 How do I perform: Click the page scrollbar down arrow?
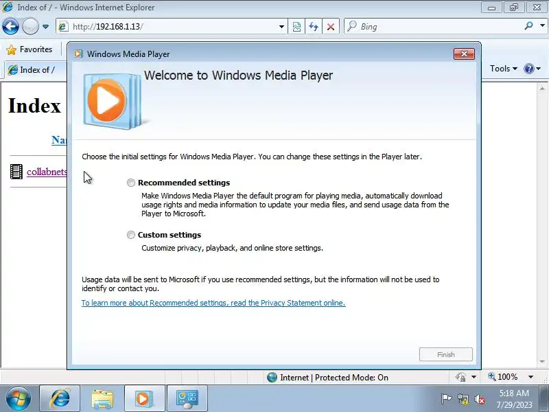coord(542,361)
